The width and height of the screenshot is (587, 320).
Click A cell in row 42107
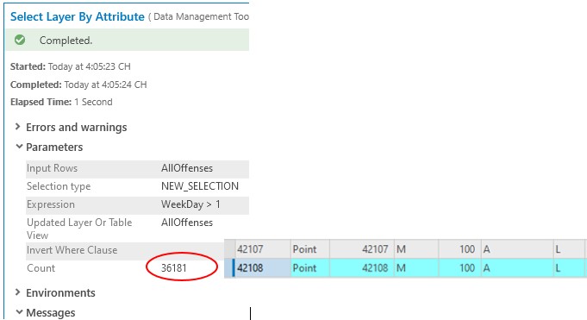pyautogui.click(x=517, y=249)
